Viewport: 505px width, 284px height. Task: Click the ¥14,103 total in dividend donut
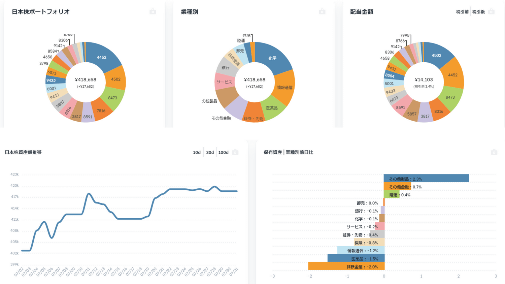click(424, 80)
